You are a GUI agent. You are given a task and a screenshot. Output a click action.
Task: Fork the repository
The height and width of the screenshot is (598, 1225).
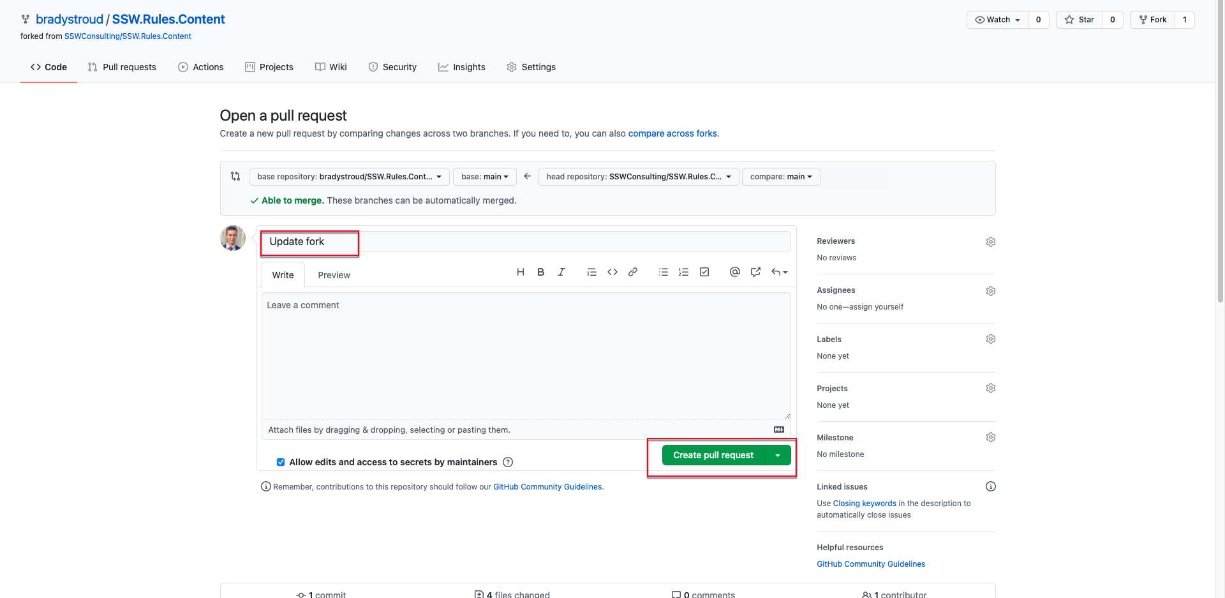(1153, 20)
